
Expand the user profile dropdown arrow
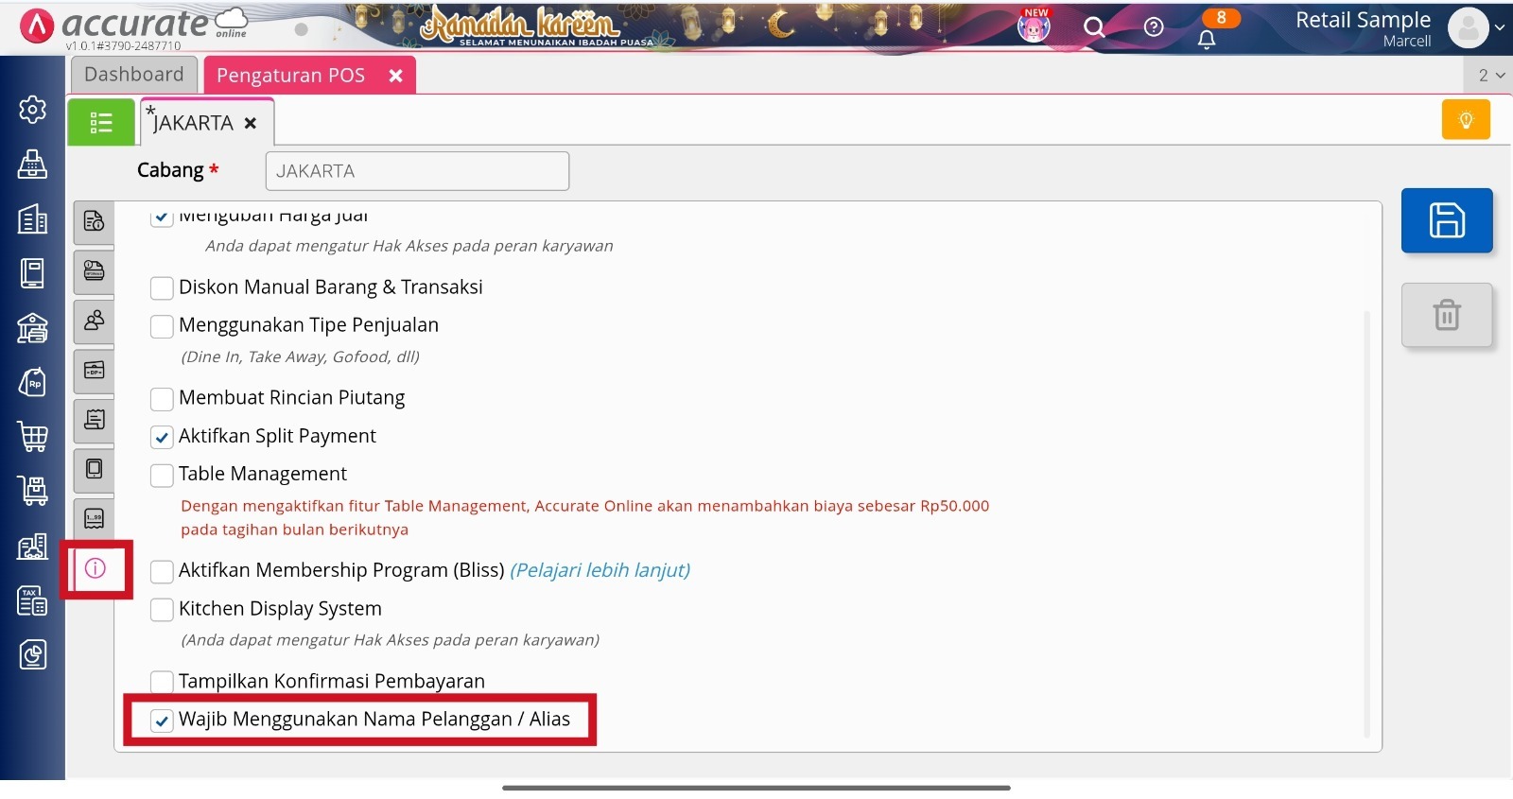(x=1500, y=27)
